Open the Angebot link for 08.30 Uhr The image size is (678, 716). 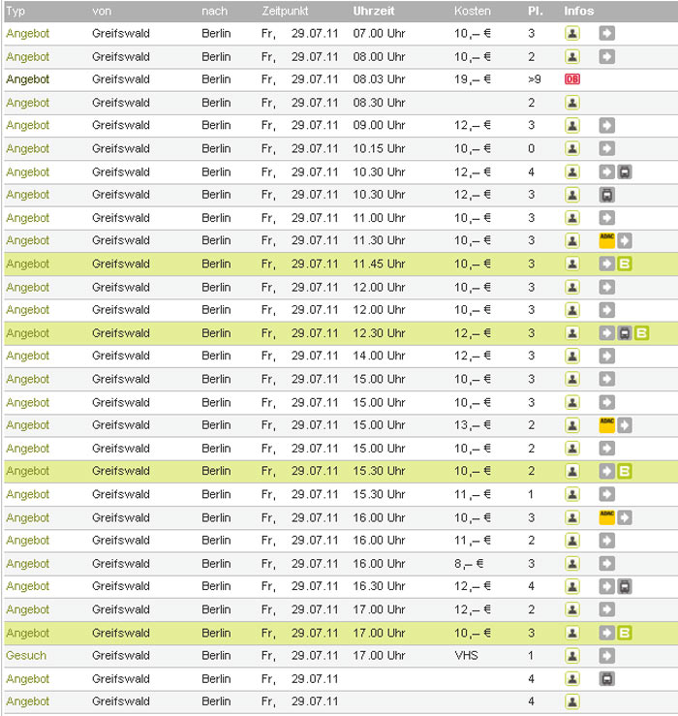27,103
